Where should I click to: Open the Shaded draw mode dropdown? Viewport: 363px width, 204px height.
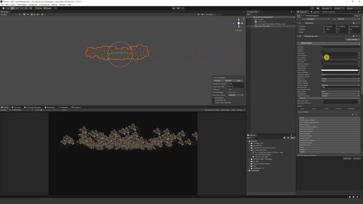click(x=9, y=15)
